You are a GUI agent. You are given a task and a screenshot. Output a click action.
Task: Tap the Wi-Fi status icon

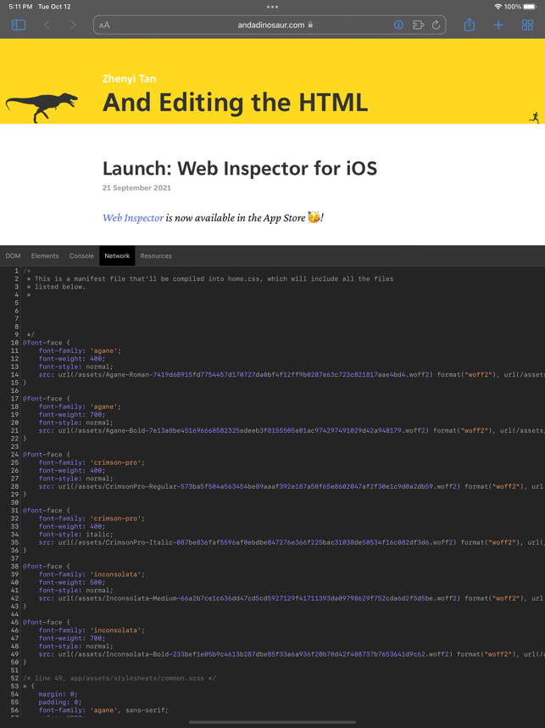pyautogui.click(x=498, y=7)
